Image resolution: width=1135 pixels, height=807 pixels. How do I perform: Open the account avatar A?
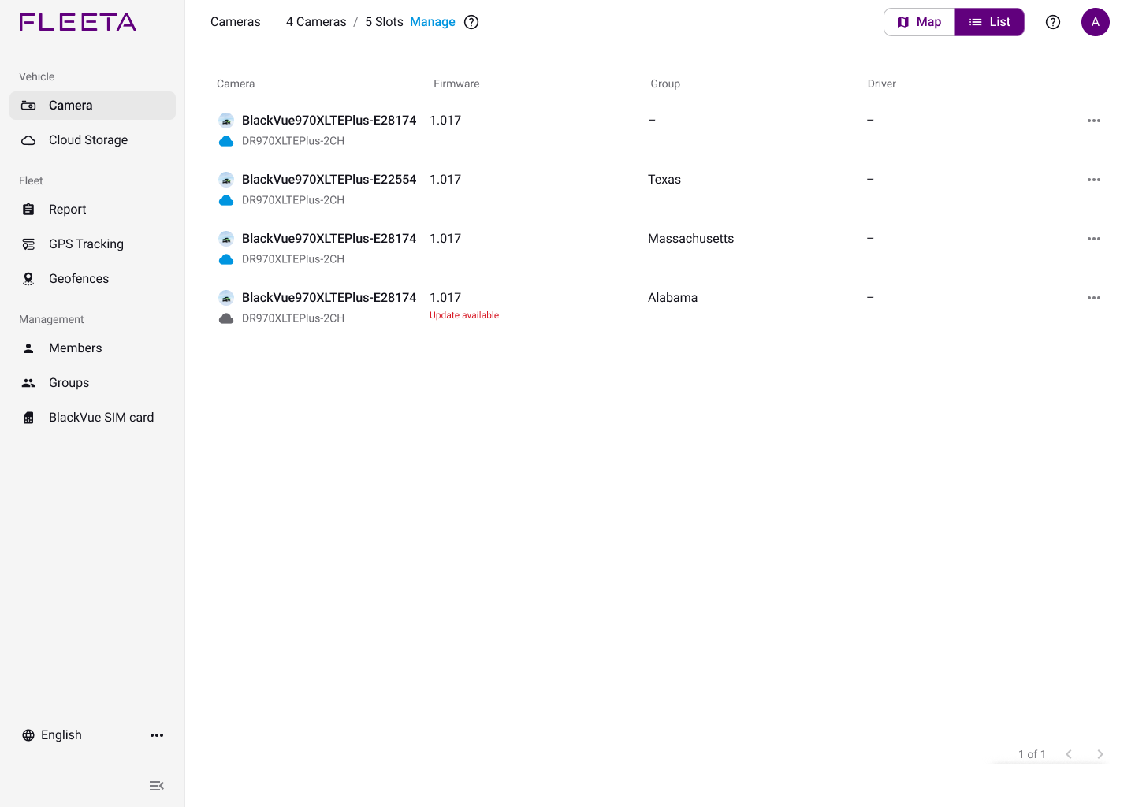1096,22
